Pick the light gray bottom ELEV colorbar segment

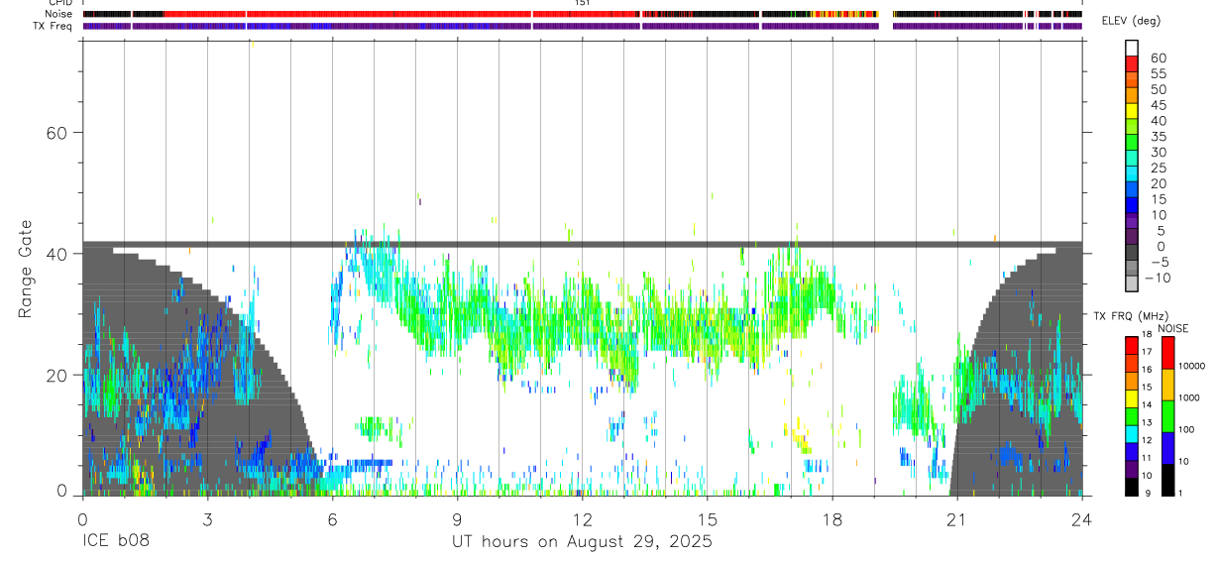click(x=1133, y=284)
